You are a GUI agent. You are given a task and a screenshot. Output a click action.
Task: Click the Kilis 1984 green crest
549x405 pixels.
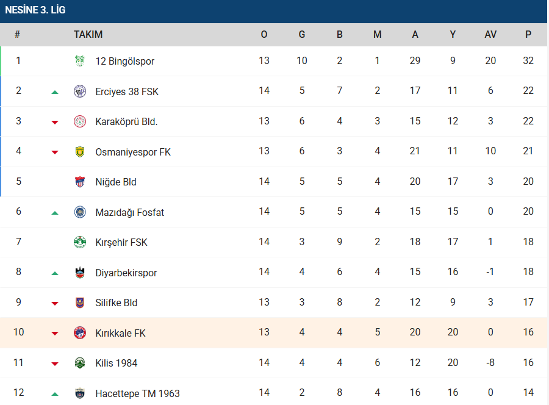[x=80, y=363]
